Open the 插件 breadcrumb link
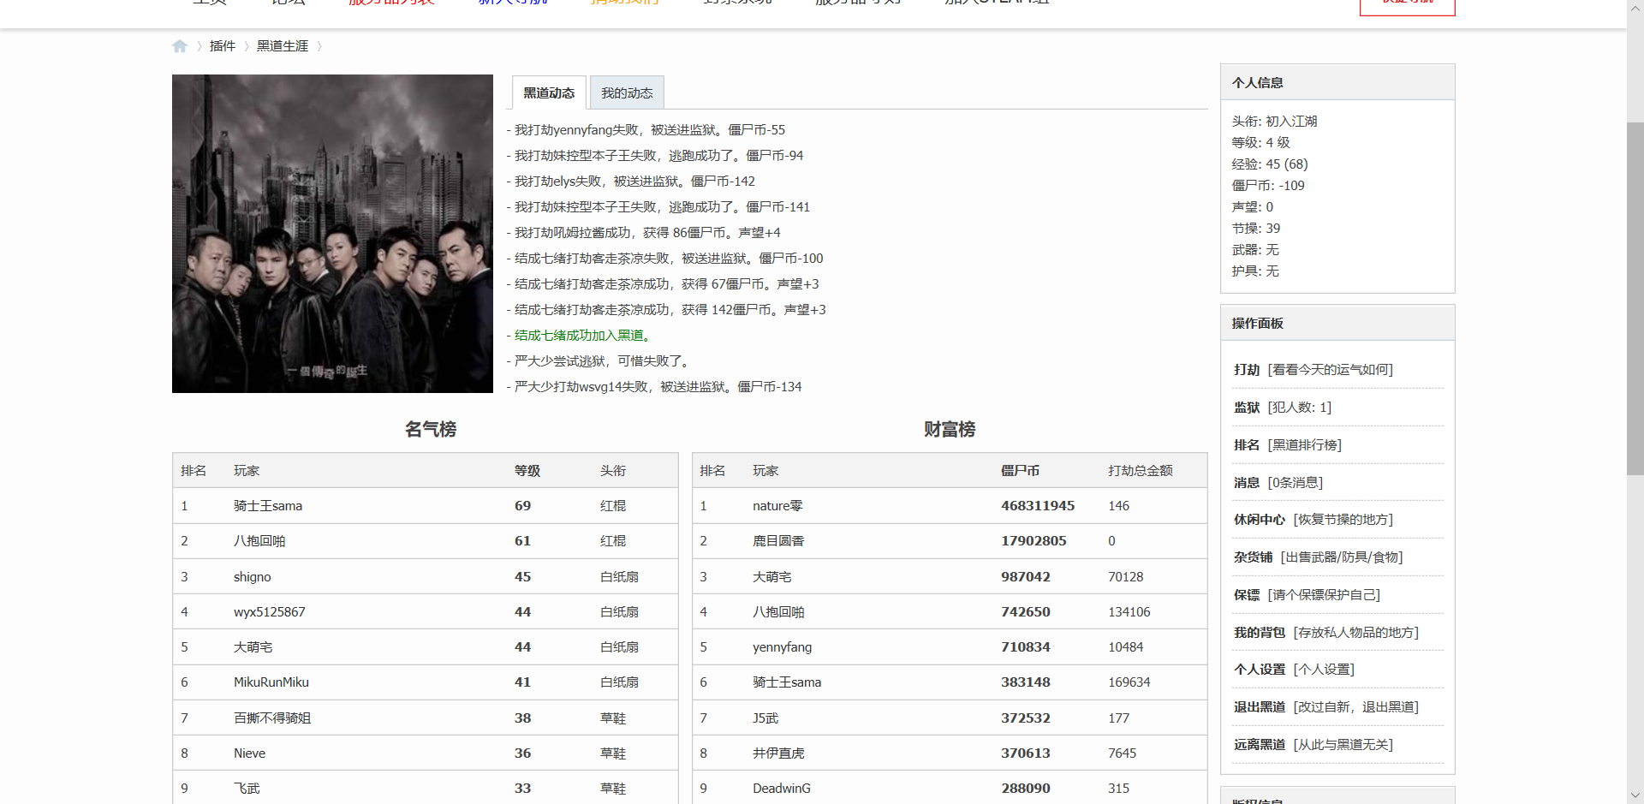 coord(222,45)
